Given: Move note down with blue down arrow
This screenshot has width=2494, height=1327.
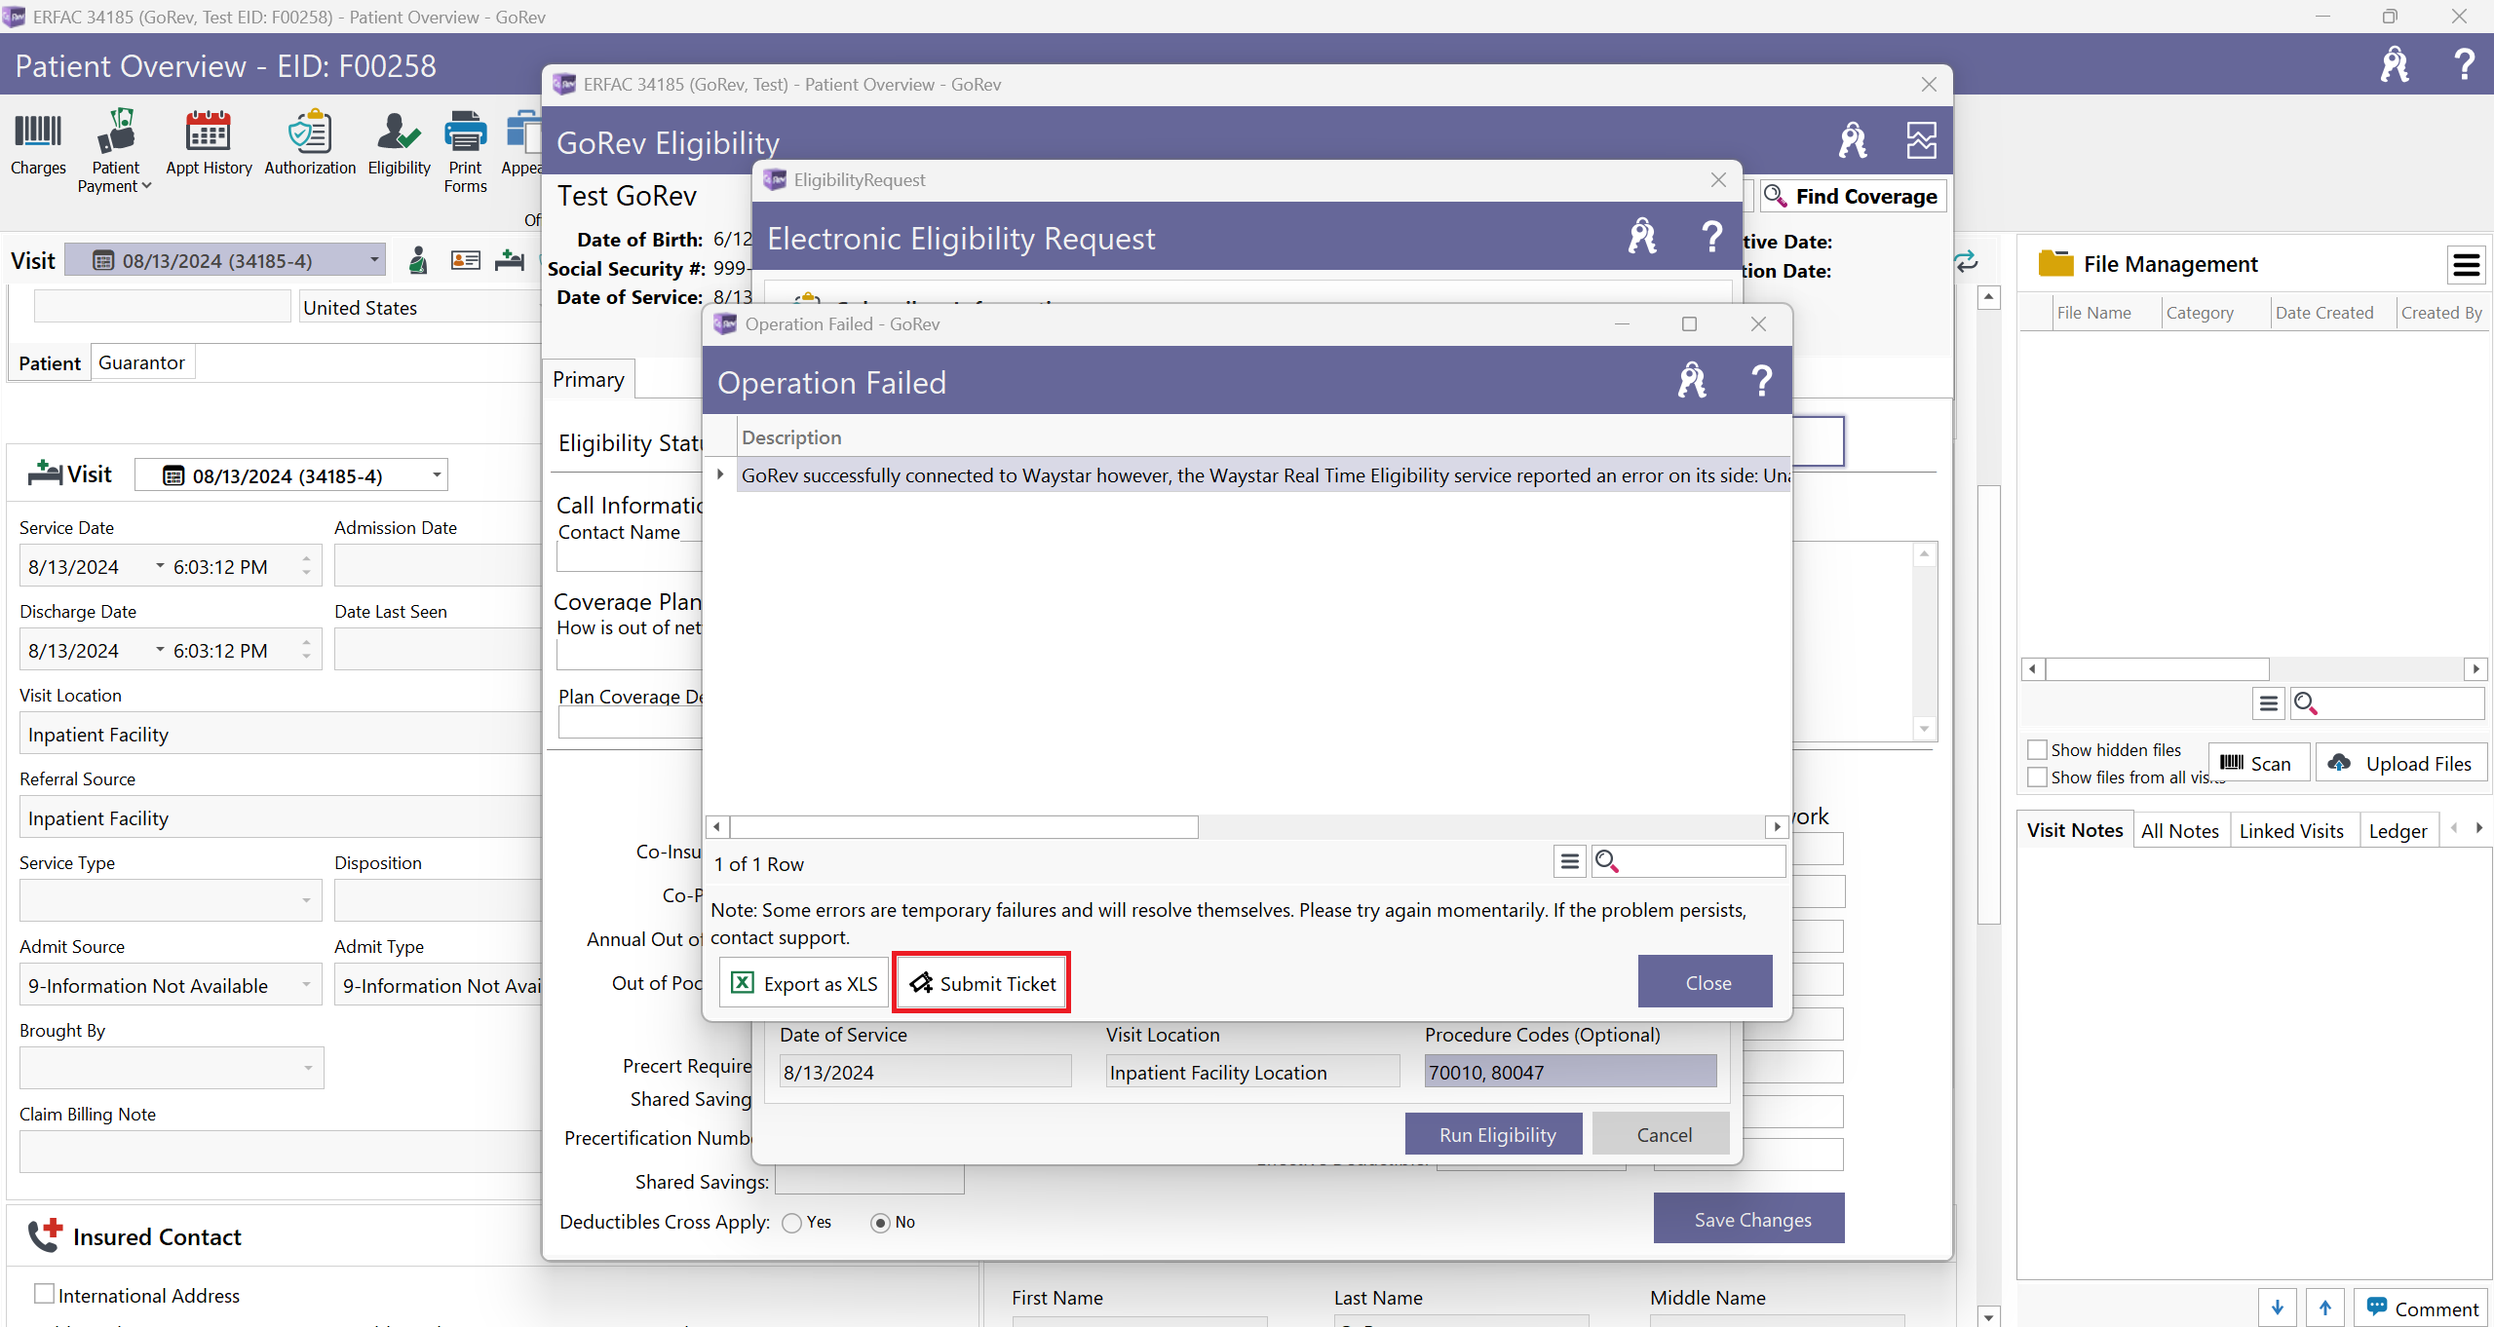Looking at the screenshot, I should (2277, 1308).
